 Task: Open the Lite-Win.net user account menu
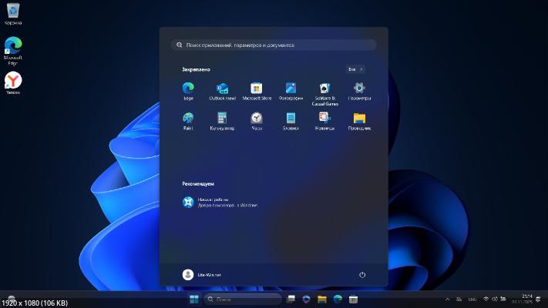coord(202,275)
